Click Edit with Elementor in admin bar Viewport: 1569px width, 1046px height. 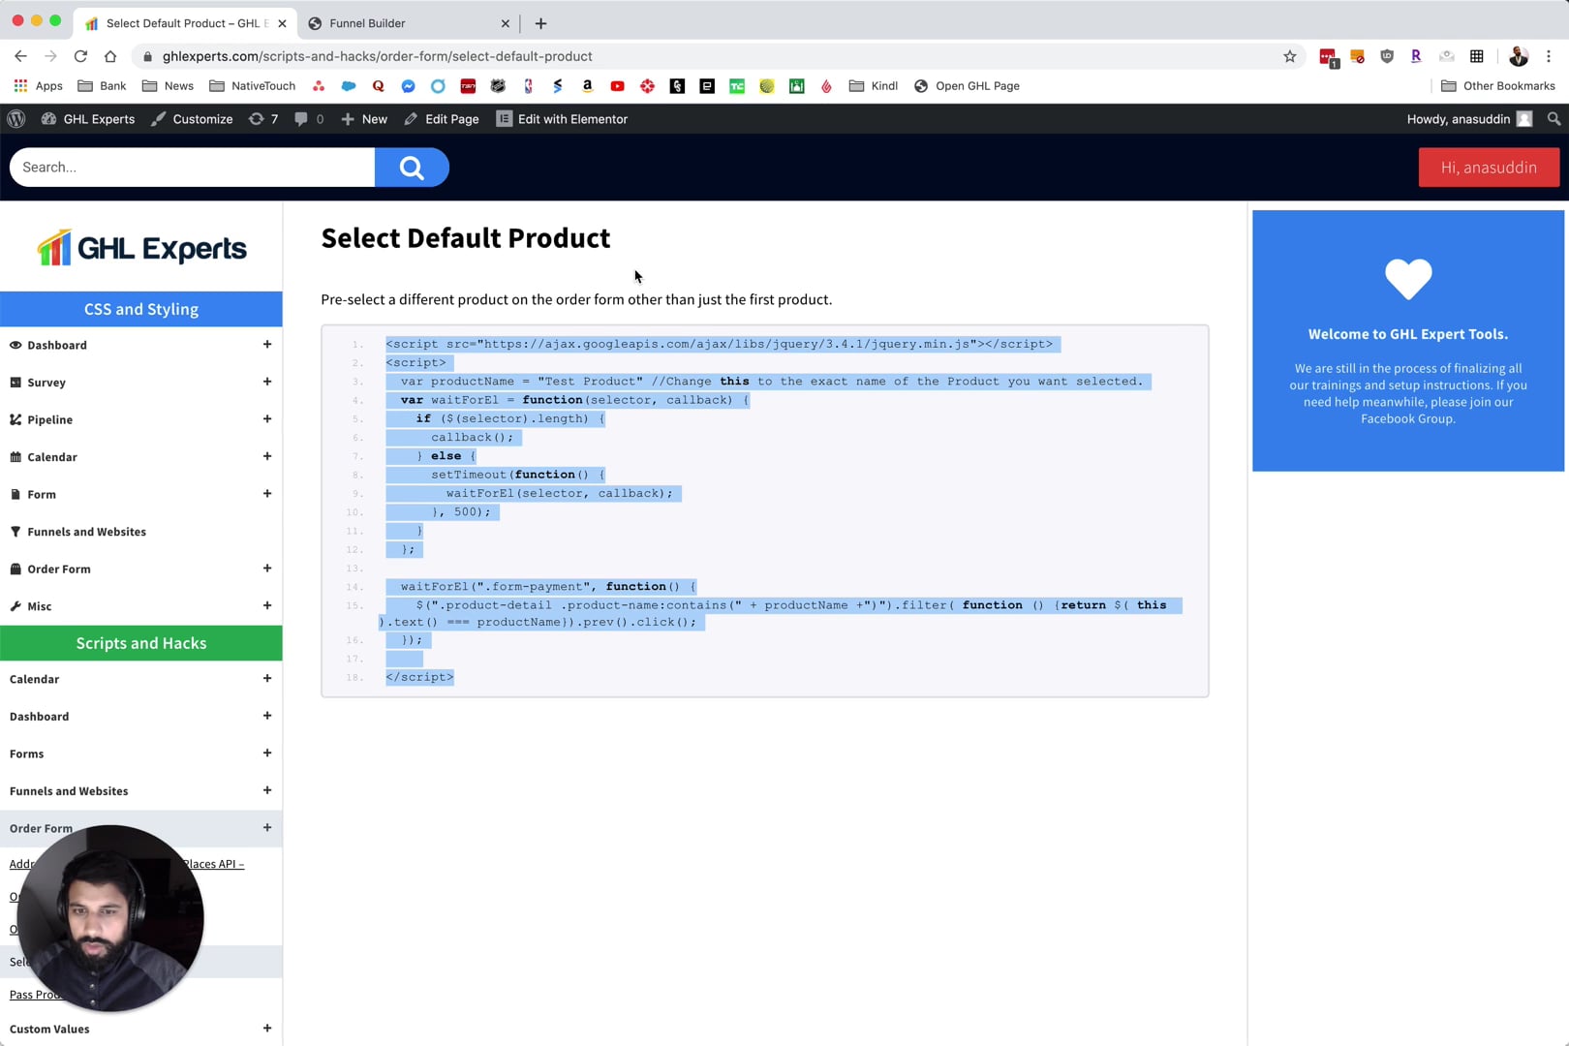click(562, 119)
